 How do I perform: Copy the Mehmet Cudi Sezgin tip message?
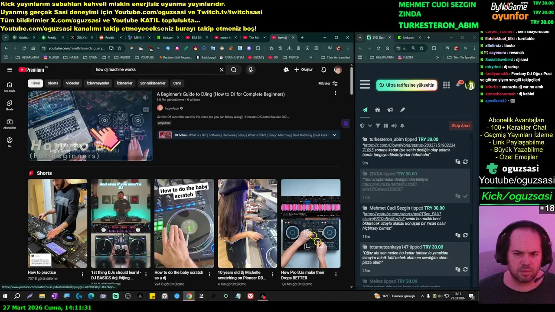458,235
